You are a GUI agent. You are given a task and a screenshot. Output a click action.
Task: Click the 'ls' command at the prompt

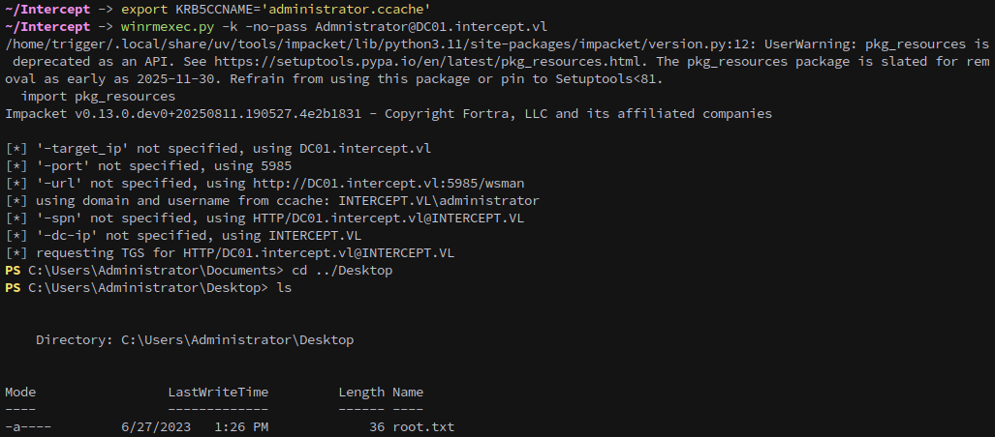coord(284,287)
